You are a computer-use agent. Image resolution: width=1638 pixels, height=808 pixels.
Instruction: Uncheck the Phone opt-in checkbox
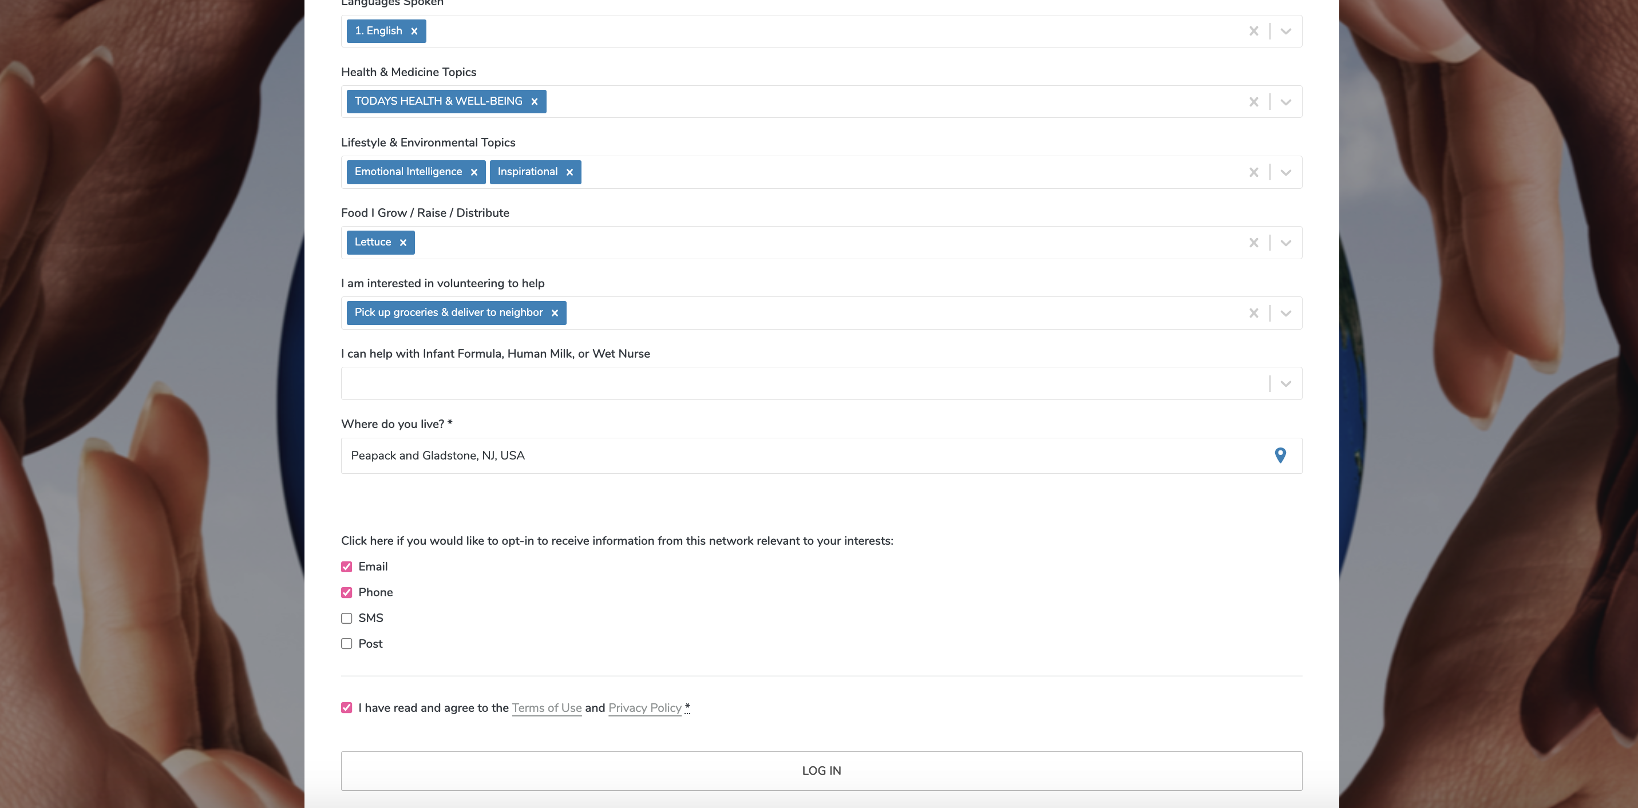[x=347, y=592]
